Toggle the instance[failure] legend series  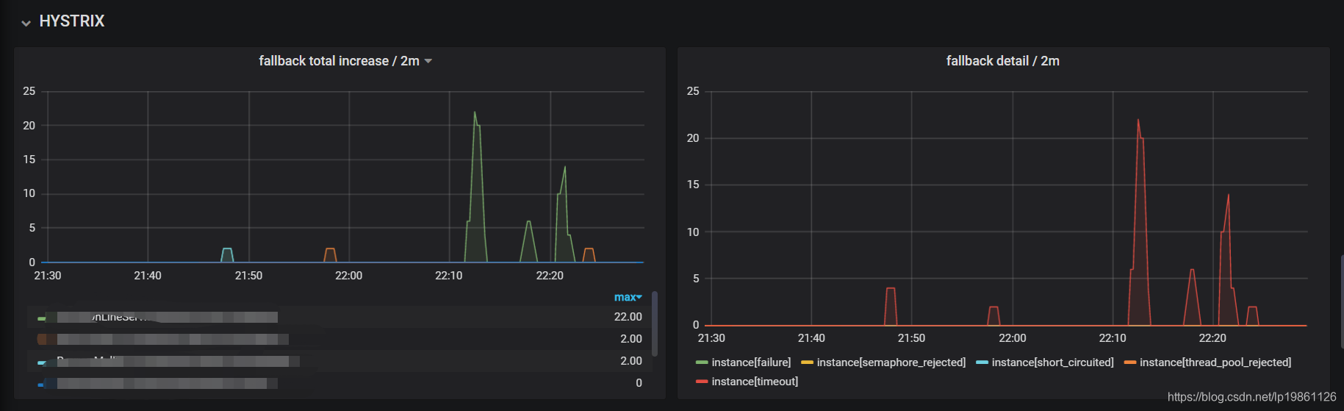pos(751,362)
